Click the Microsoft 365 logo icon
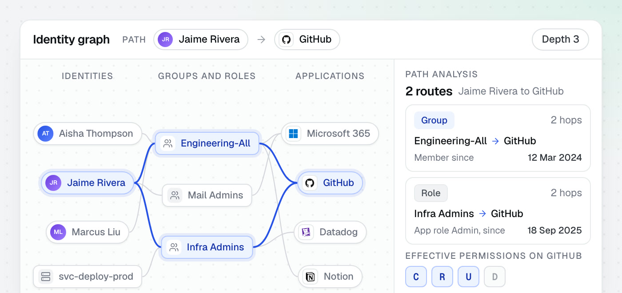This screenshot has height=293, width=622. coord(293,134)
